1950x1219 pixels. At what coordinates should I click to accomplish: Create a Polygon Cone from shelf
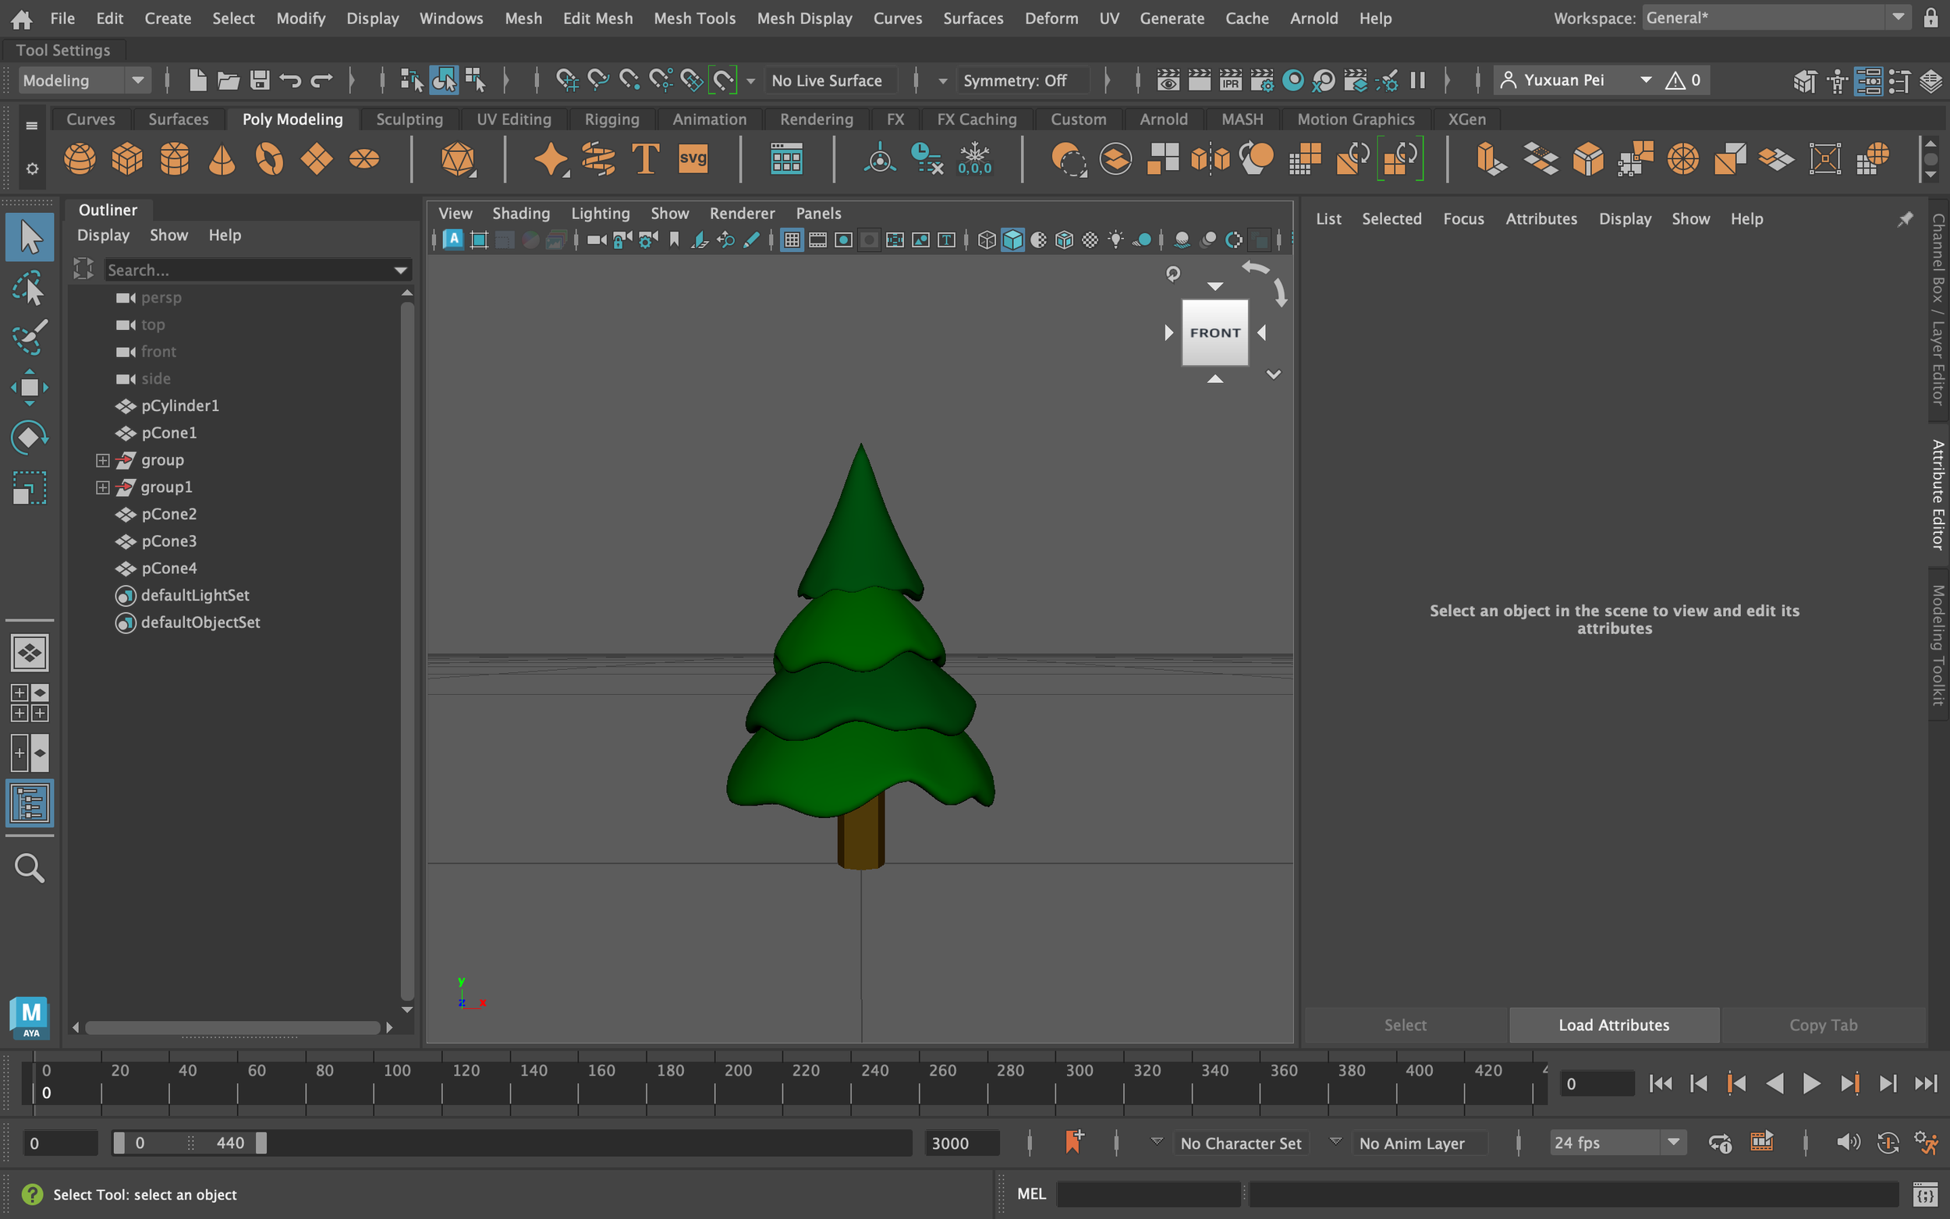pyautogui.click(x=222, y=158)
